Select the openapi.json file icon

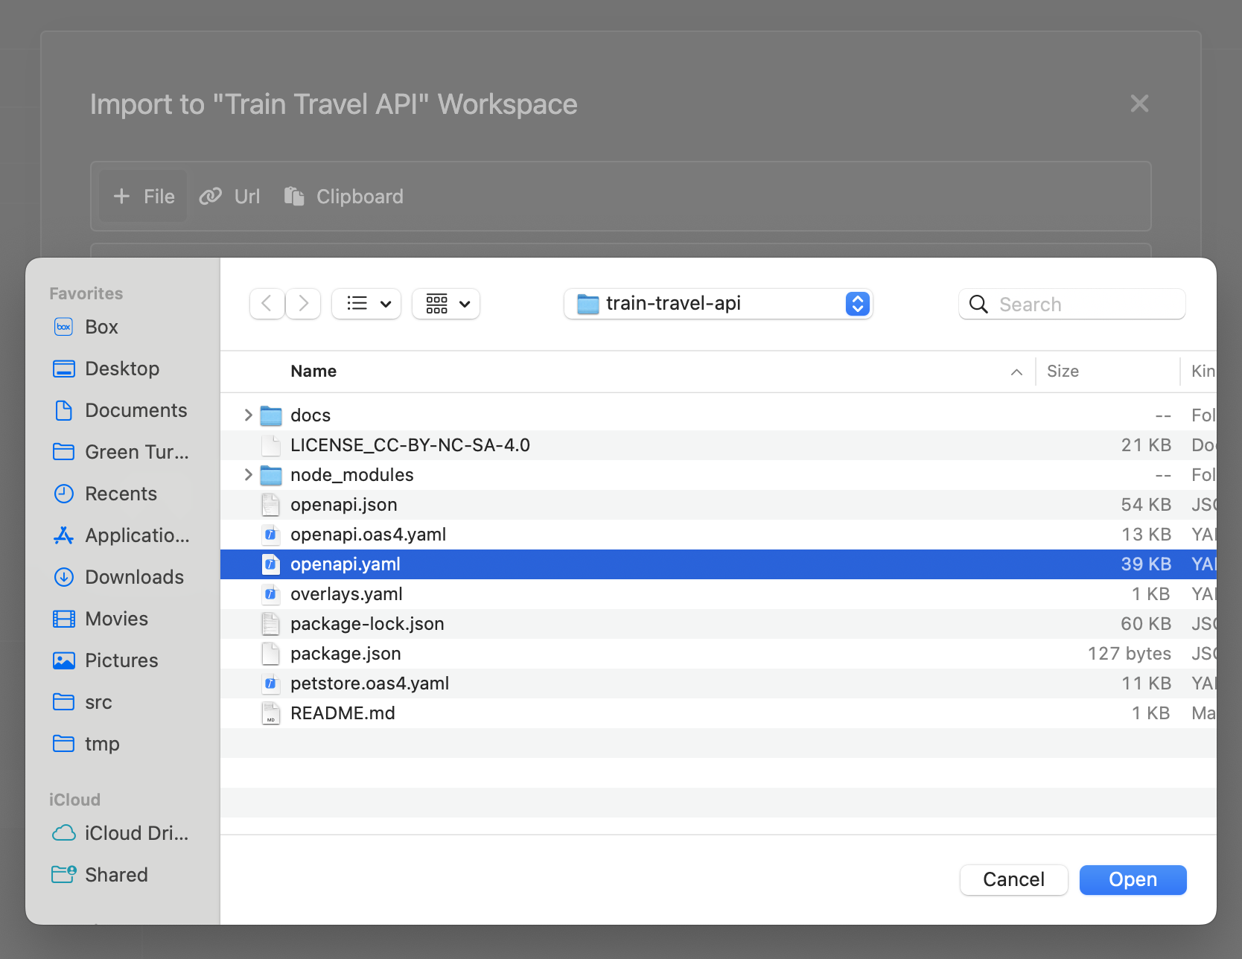[x=271, y=505]
